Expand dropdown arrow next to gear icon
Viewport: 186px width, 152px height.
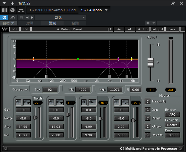coord(154,23)
